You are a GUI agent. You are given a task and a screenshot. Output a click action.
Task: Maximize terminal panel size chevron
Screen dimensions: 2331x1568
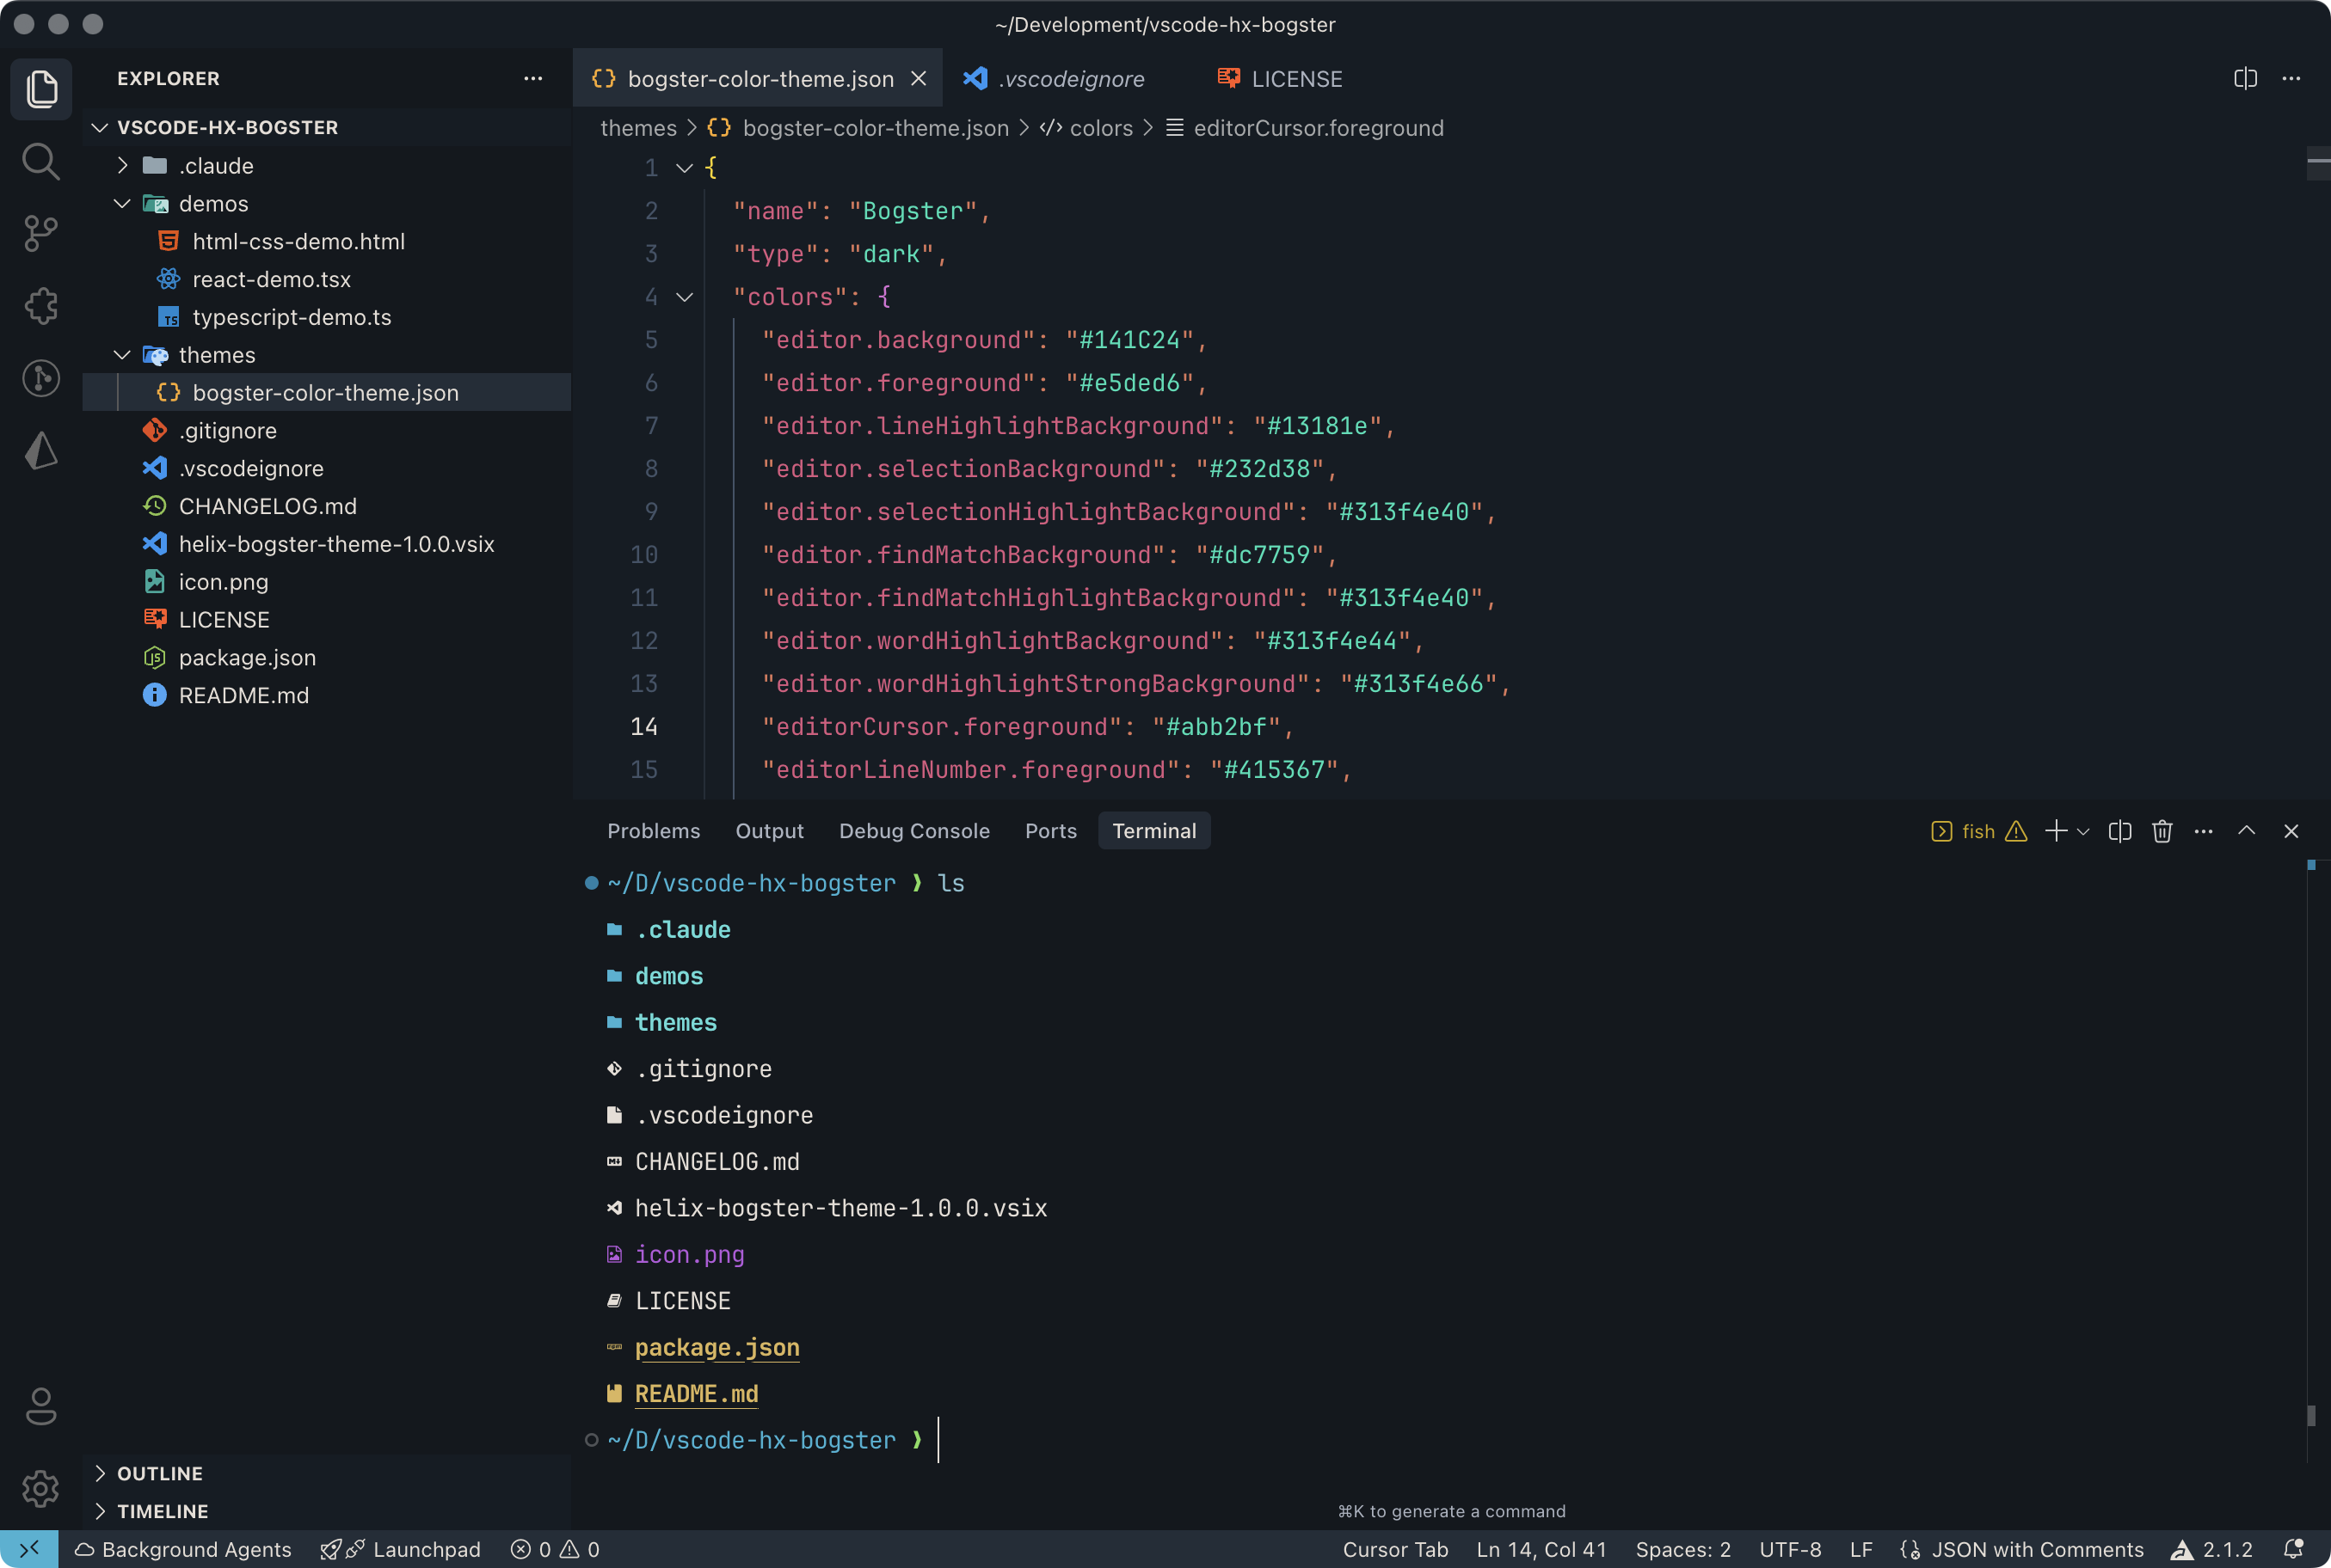click(2246, 831)
